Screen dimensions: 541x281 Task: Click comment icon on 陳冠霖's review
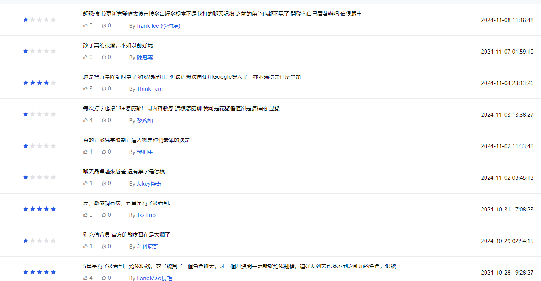click(104, 57)
